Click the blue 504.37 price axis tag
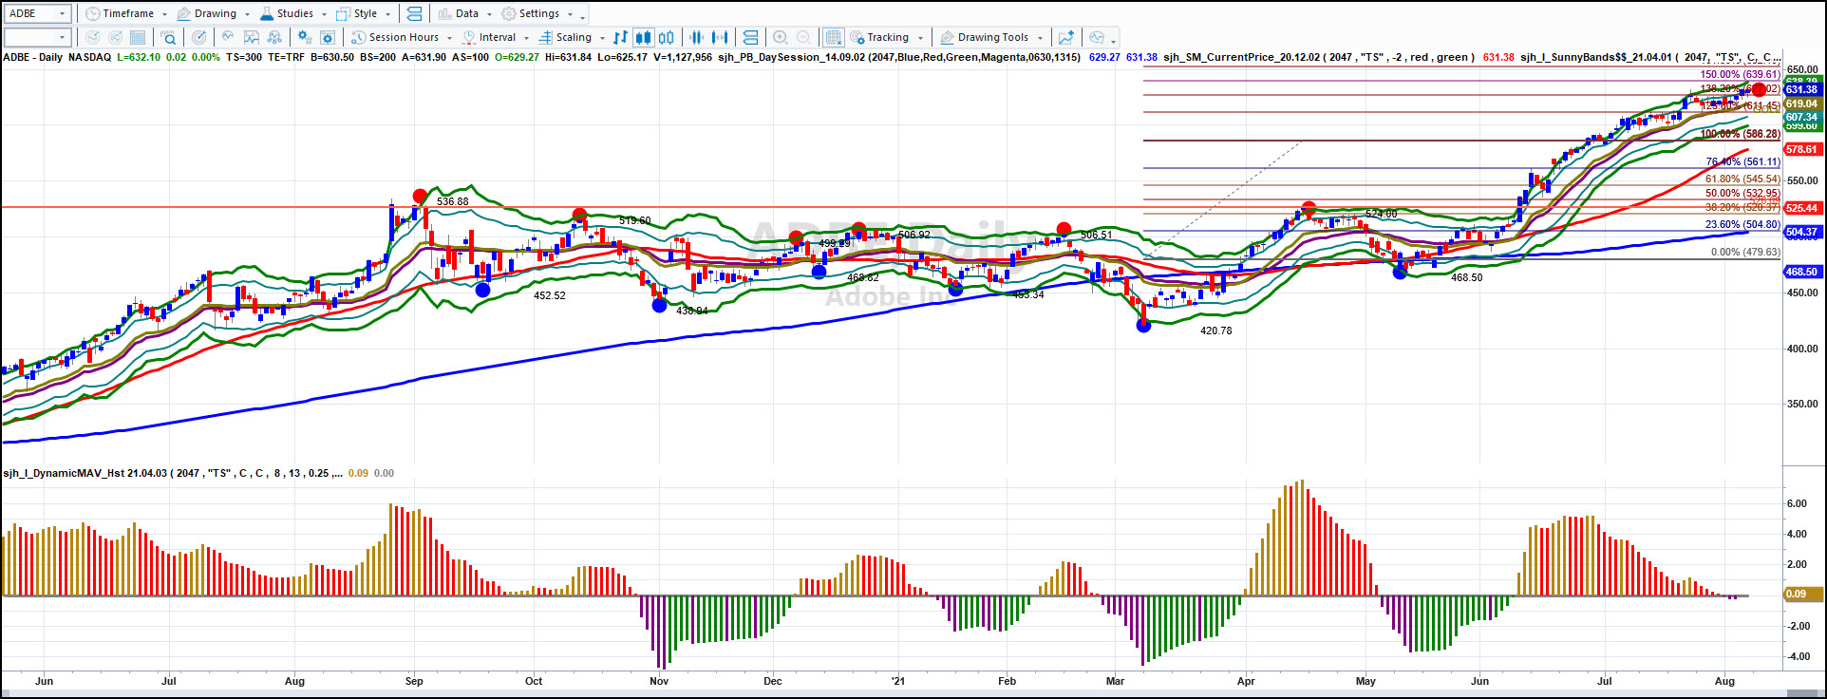The height and width of the screenshot is (699, 1827). (1802, 232)
